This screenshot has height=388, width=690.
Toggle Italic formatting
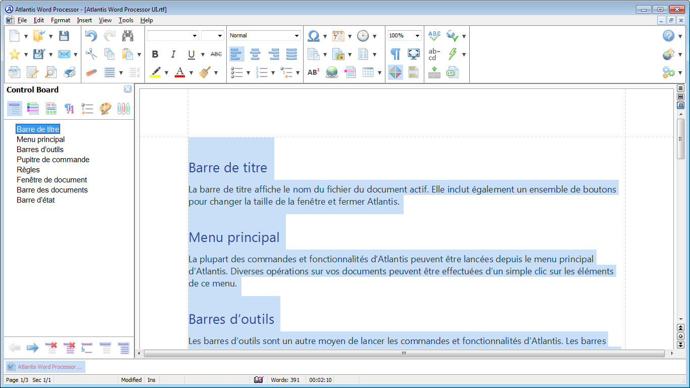pos(173,54)
